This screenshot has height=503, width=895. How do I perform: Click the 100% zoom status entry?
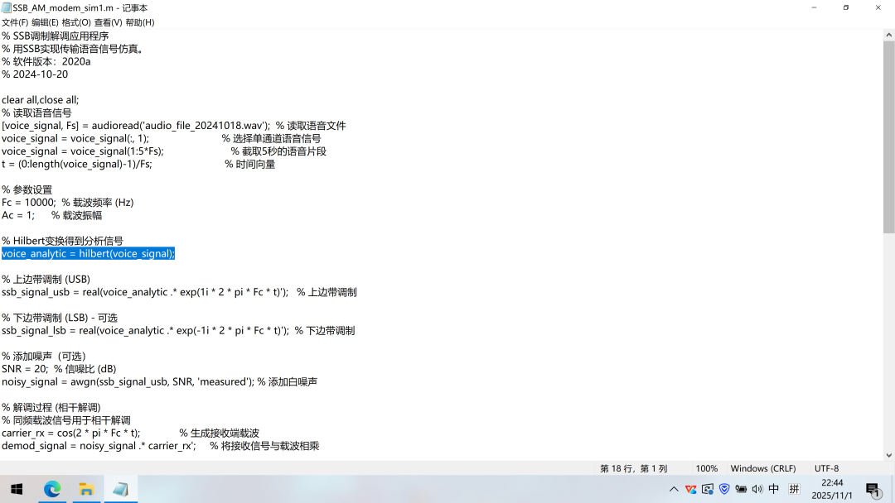pos(707,468)
